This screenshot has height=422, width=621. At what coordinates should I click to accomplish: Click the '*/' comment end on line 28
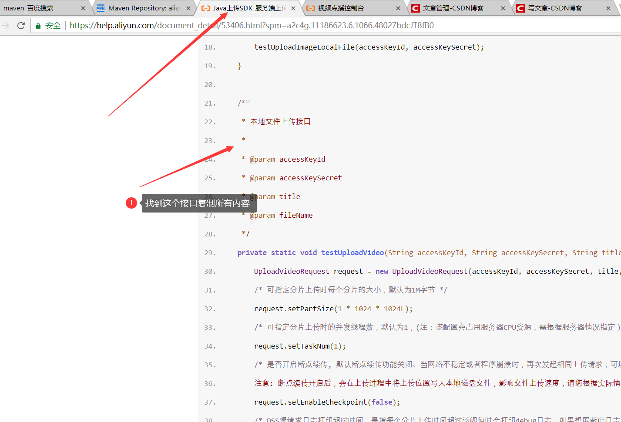coord(246,234)
